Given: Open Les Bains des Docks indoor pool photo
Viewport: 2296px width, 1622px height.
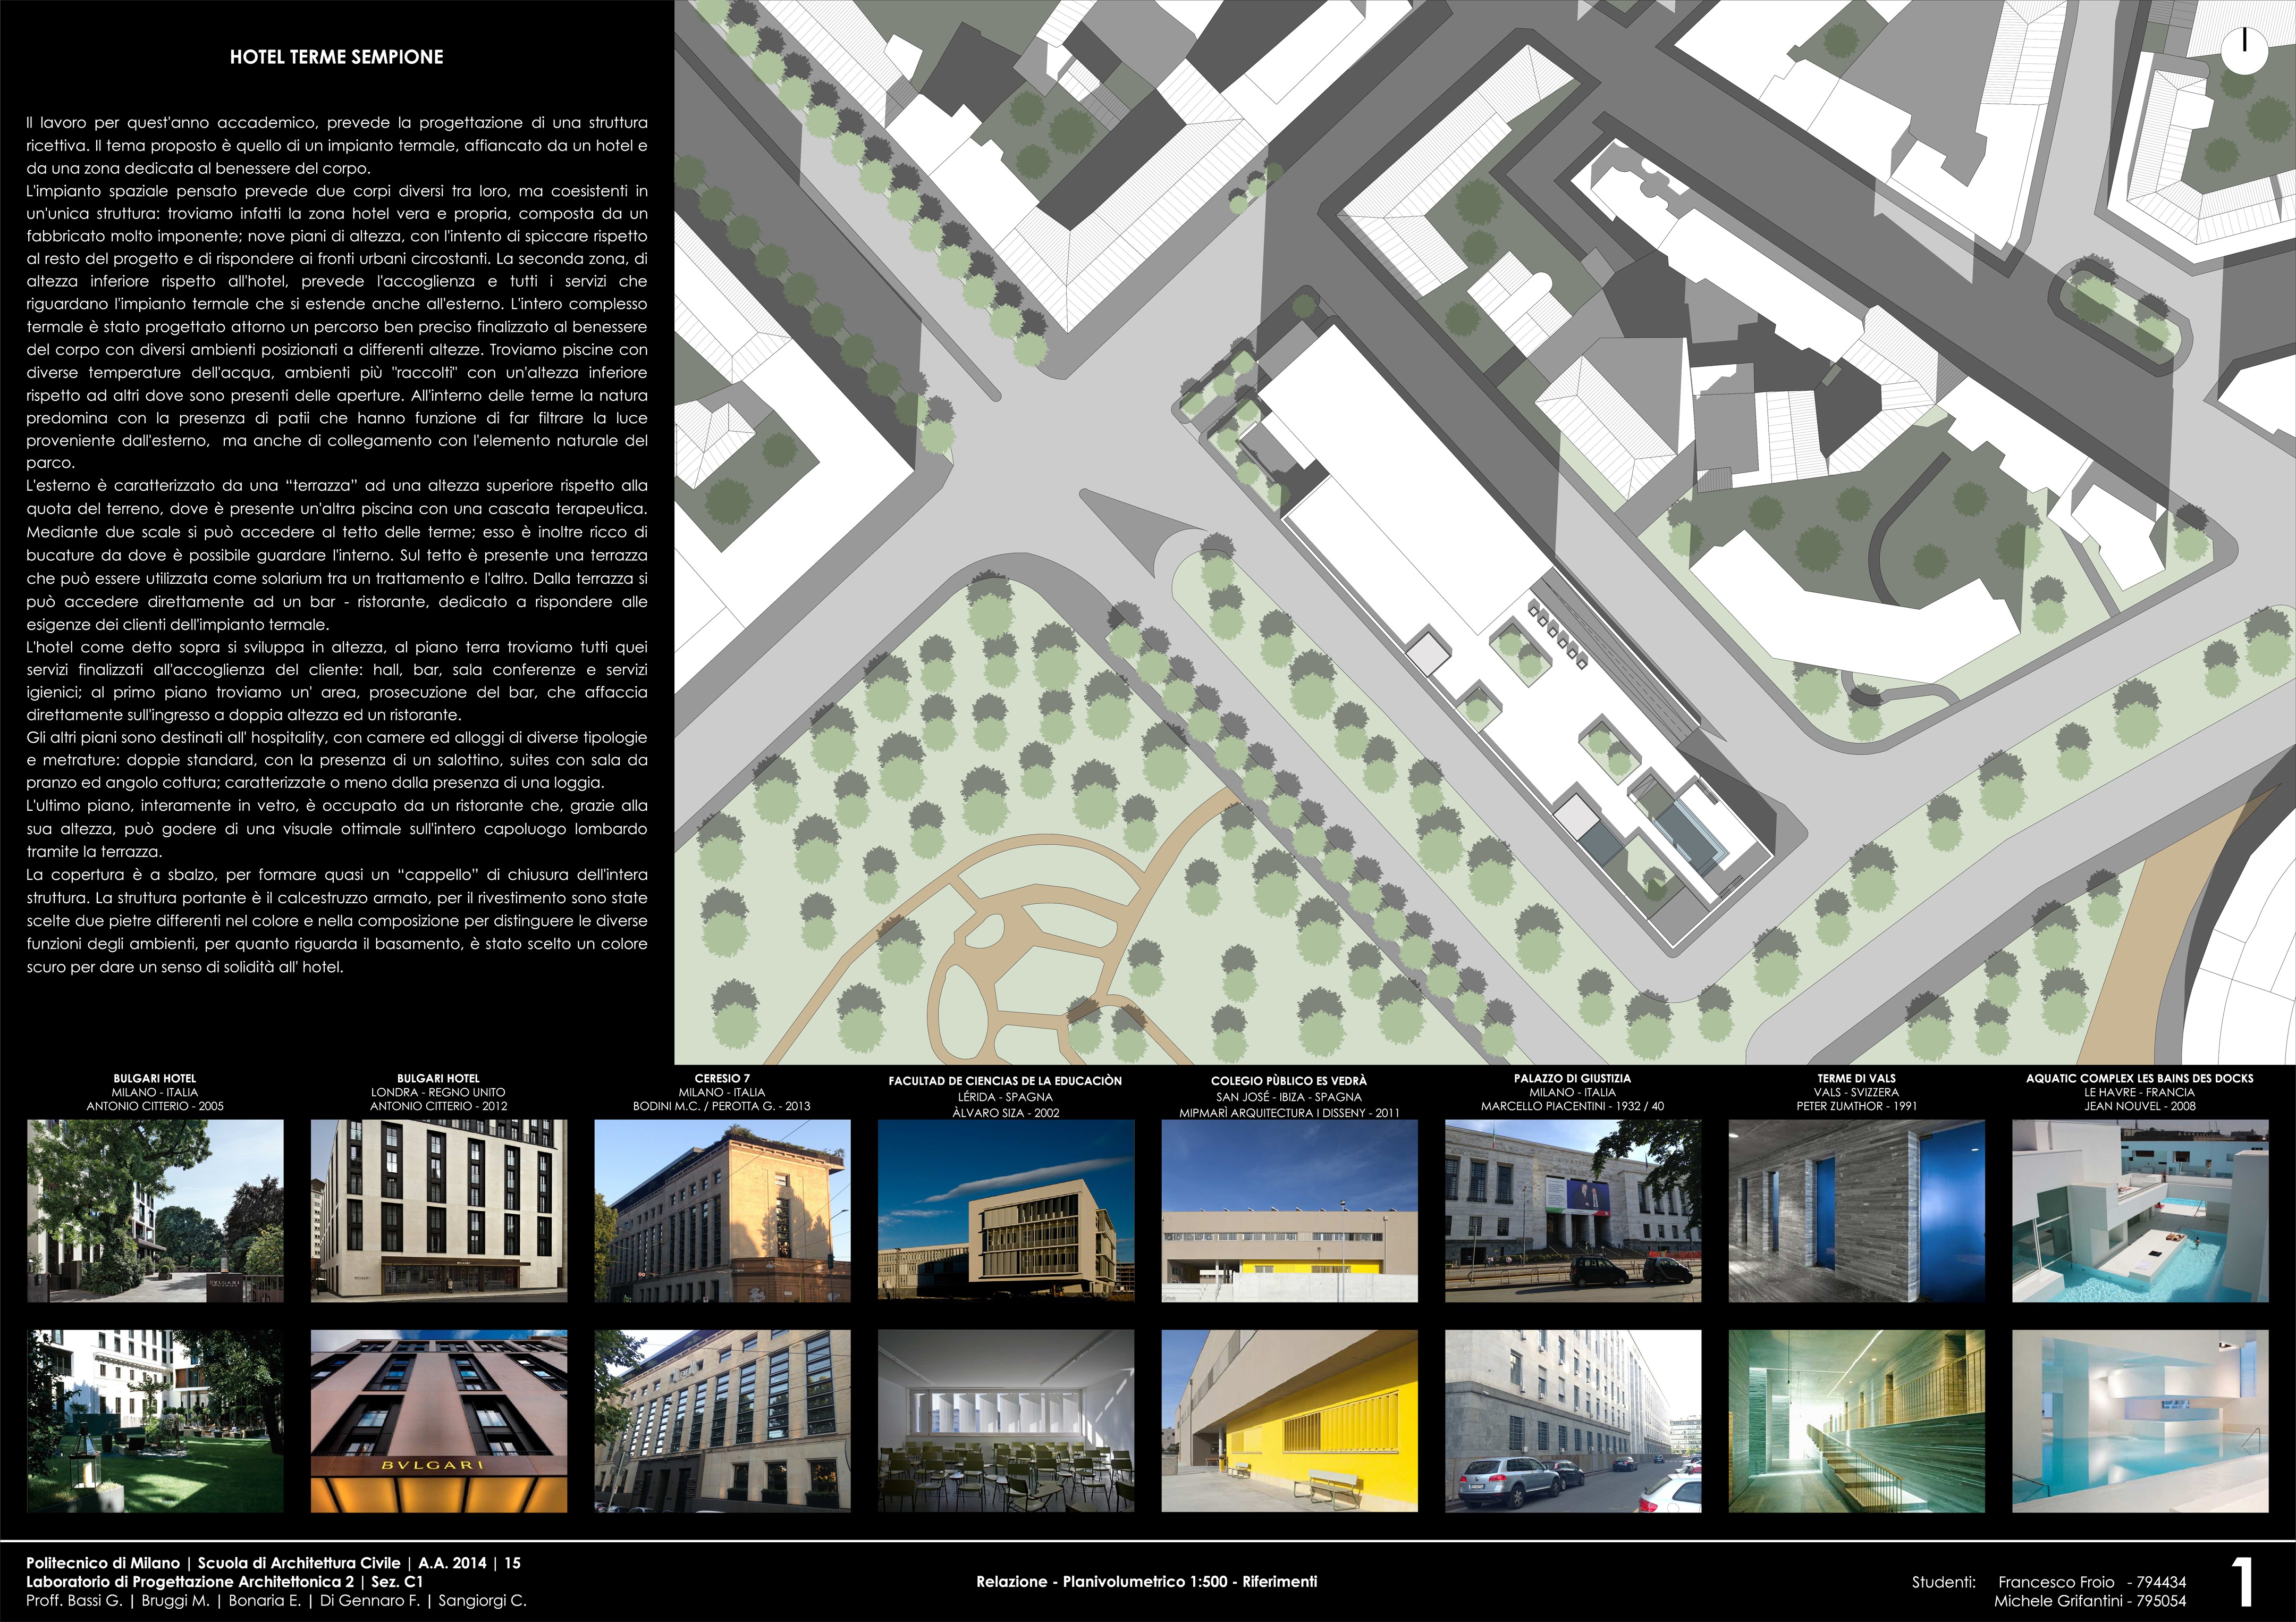Looking at the screenshot, I should pyautogui.click(x=2140, y=1421).
